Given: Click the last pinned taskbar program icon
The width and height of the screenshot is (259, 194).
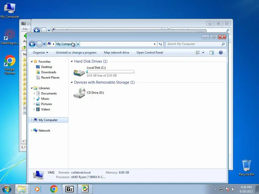Looking at the screenshot, I should 85,189.
